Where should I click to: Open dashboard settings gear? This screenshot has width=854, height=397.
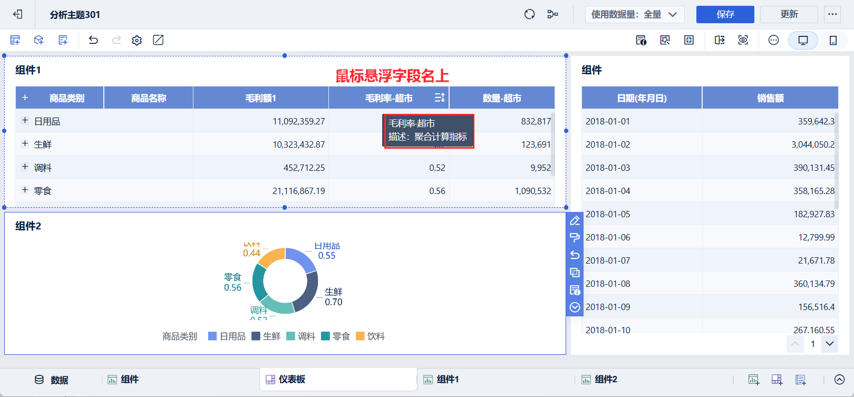coord(137,40)
